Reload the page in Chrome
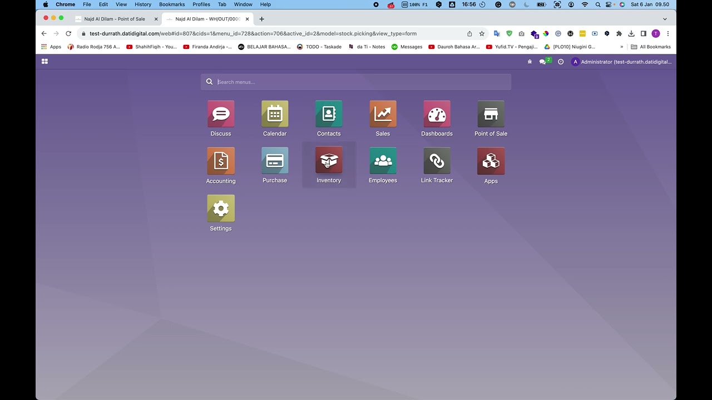 coord(68,33)
